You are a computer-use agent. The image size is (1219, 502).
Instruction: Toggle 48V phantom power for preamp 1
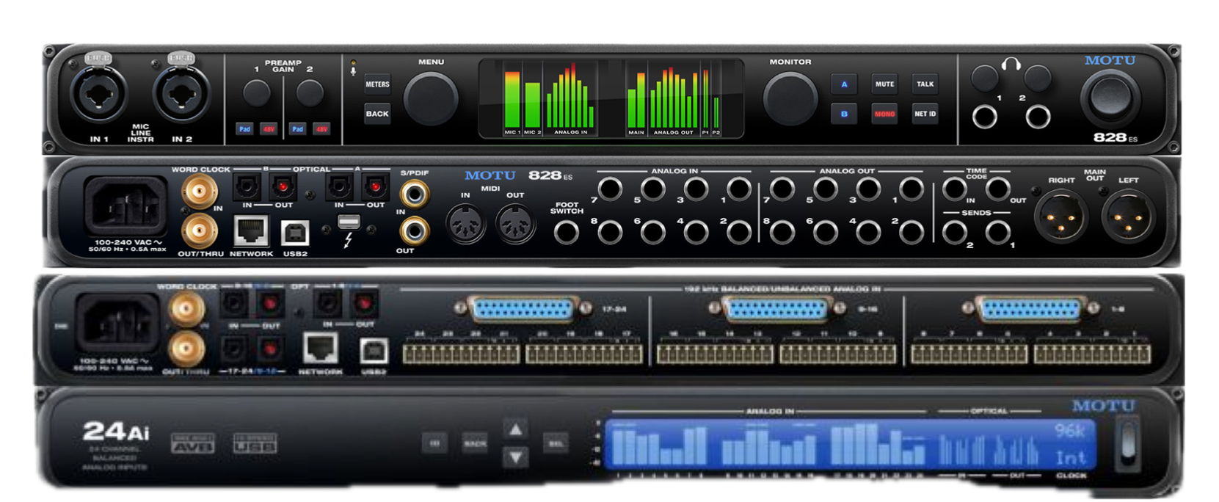coord(269,129)
